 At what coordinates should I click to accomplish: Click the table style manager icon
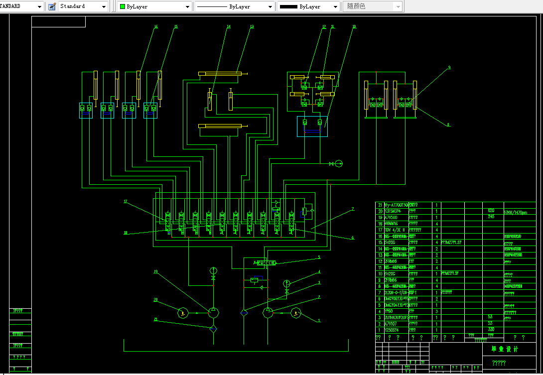(x=52, y=6)
